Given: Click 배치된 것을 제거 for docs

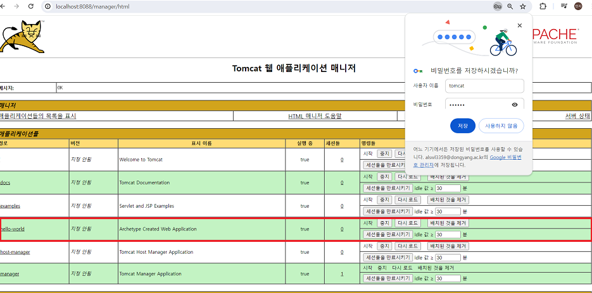Looking at the screenshot, I should 448,177.
